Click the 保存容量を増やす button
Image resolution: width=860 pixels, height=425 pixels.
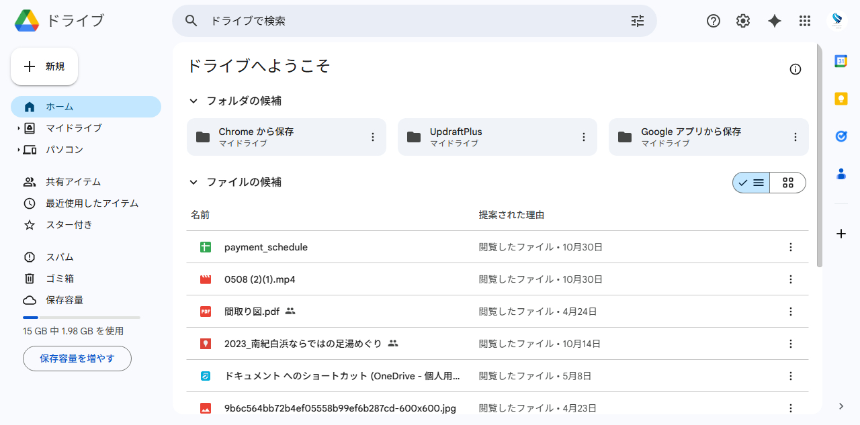[77, 359]
